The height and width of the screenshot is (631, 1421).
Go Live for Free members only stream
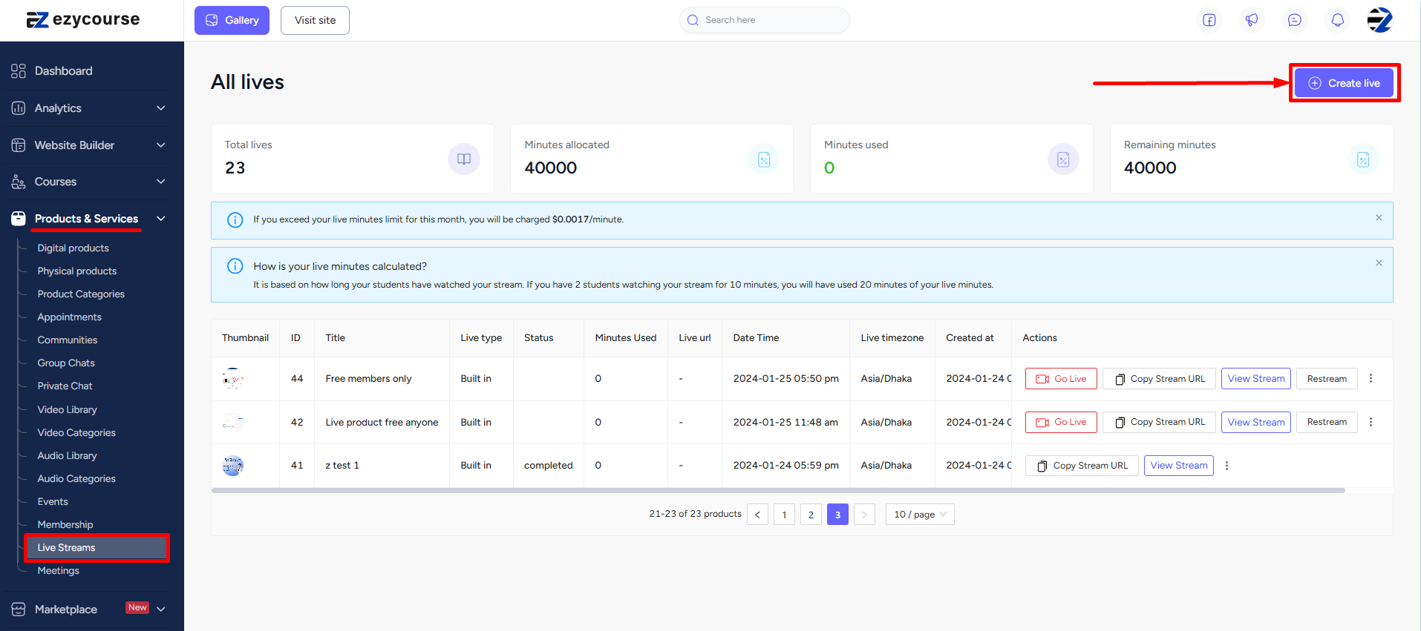[x=1061, y=378]
